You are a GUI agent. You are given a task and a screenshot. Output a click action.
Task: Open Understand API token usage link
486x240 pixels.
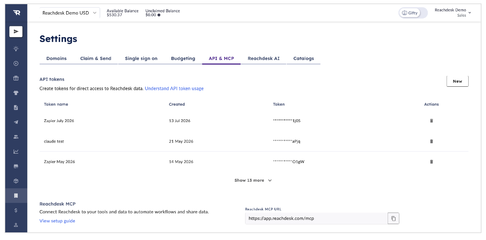click(x=174, y=88)
